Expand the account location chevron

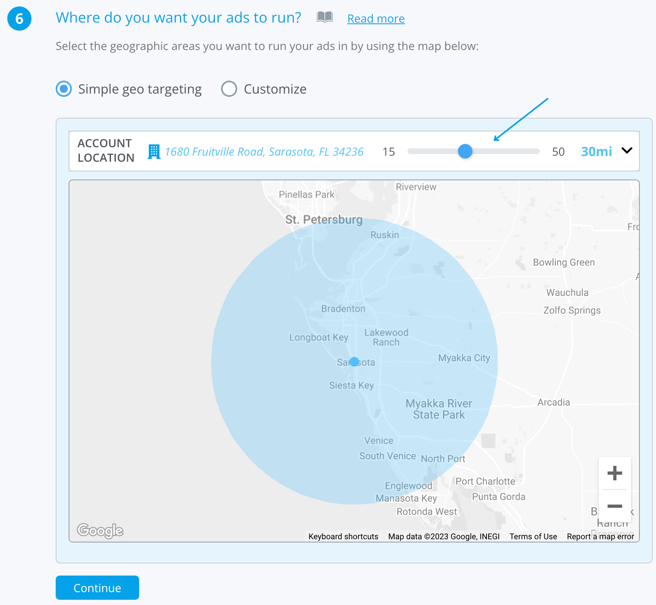click(x=627, y=150)
